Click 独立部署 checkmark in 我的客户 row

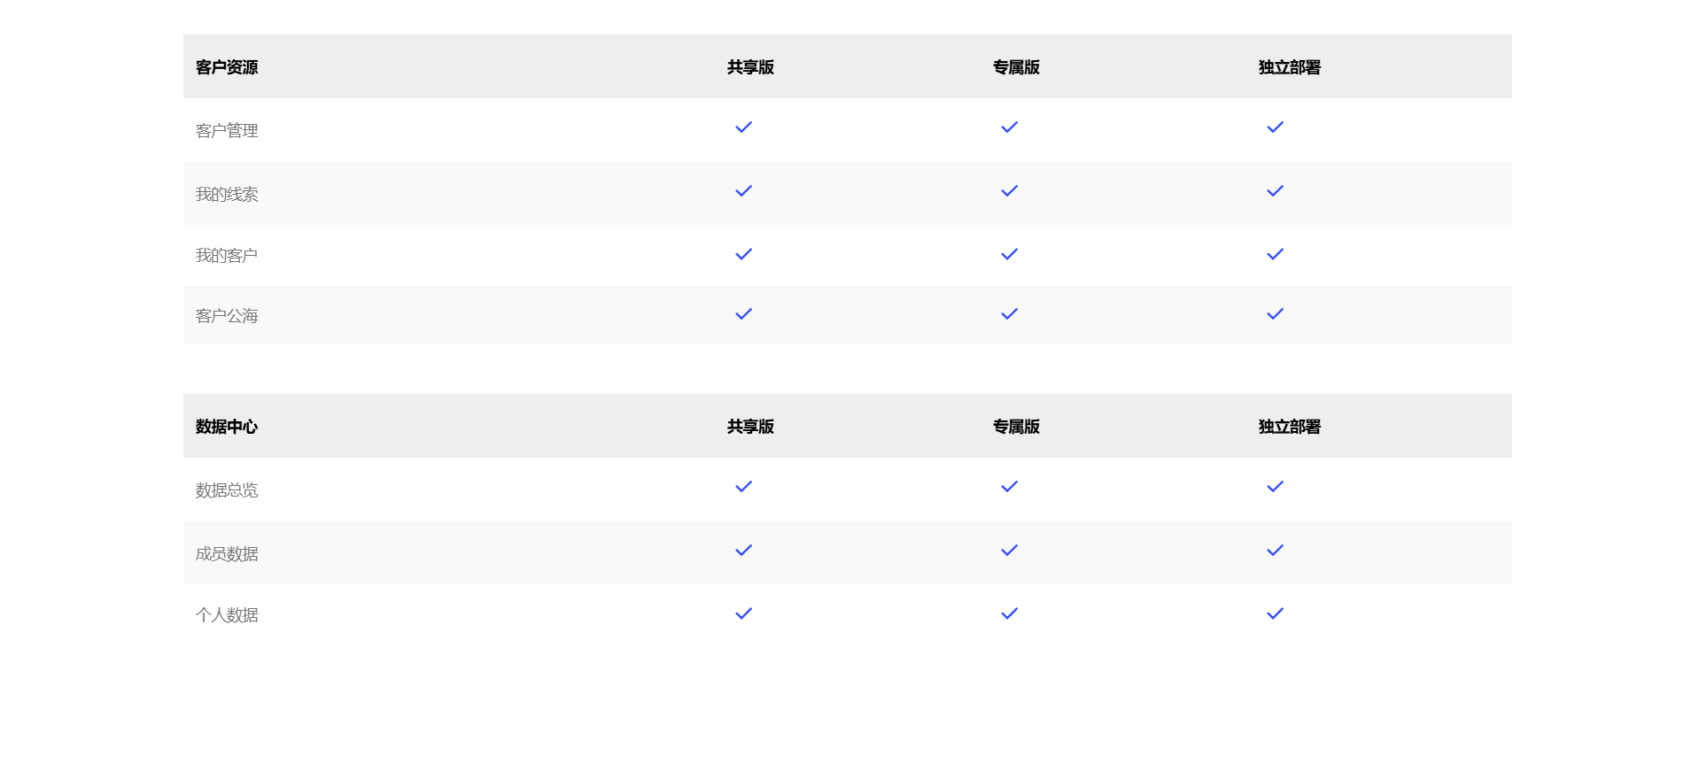click(1275, 254)
